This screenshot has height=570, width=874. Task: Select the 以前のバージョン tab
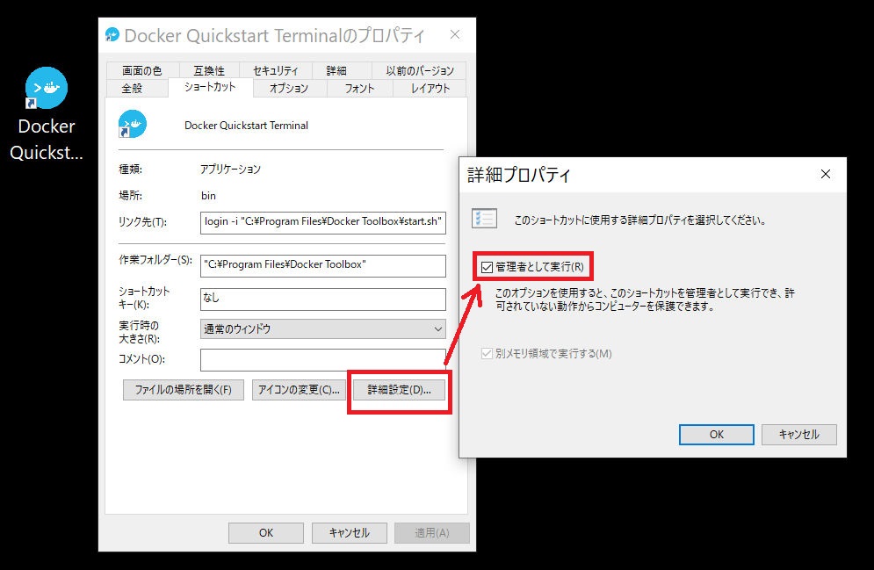[420, 70]
